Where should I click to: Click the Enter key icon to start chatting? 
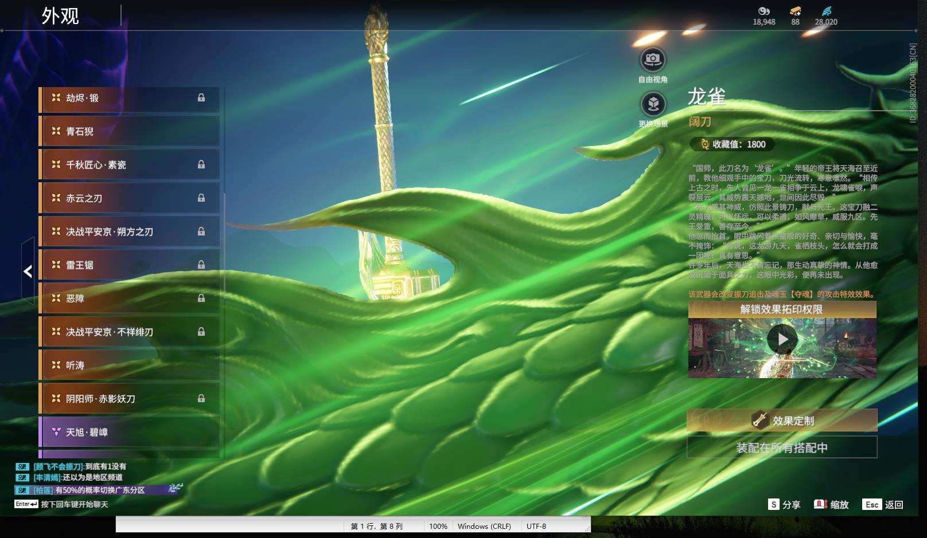click(x=26, y=504)
